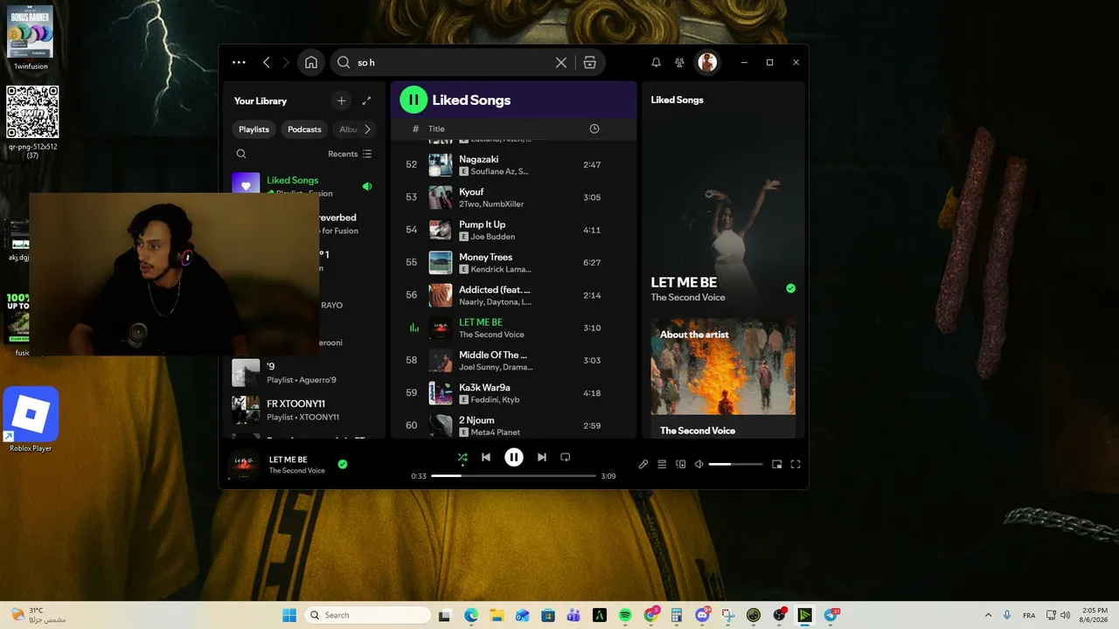Viewport: 1119px width, 629px height.
Task: Open the lyrics microphone icon
Action: click(643, 465)
